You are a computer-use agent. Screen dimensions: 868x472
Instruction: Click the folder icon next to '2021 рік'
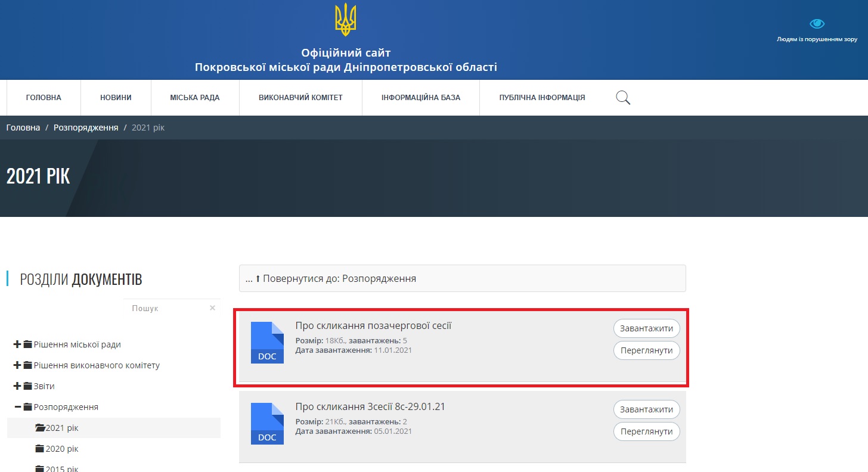39,427
